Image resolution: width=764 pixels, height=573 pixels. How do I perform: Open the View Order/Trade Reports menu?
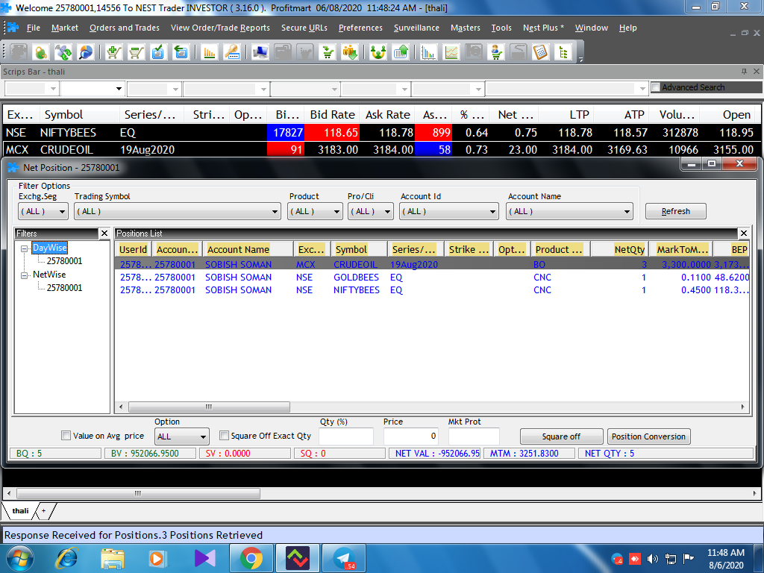[220, 28]
